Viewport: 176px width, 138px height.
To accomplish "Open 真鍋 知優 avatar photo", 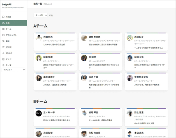I will [39, 134].
